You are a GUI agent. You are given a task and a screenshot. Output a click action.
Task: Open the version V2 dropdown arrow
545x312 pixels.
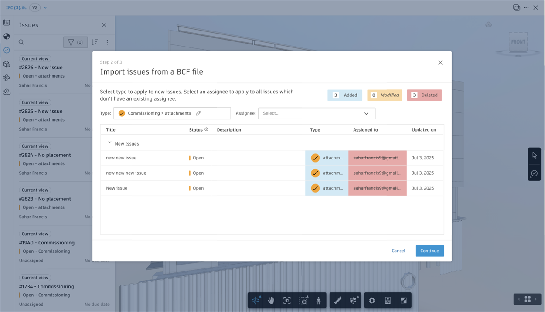click(45, 8)
